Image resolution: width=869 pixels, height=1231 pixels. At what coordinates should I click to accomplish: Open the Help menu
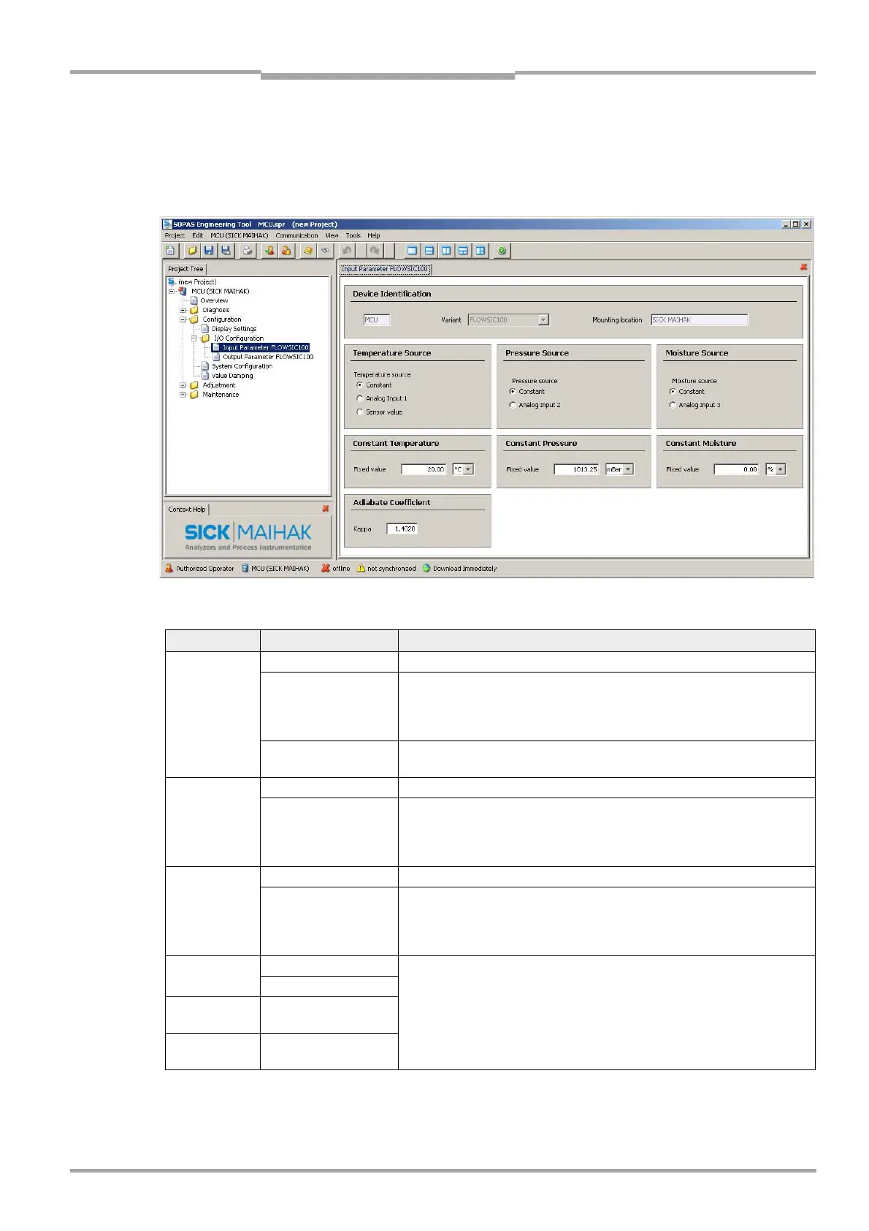point(374,235)
